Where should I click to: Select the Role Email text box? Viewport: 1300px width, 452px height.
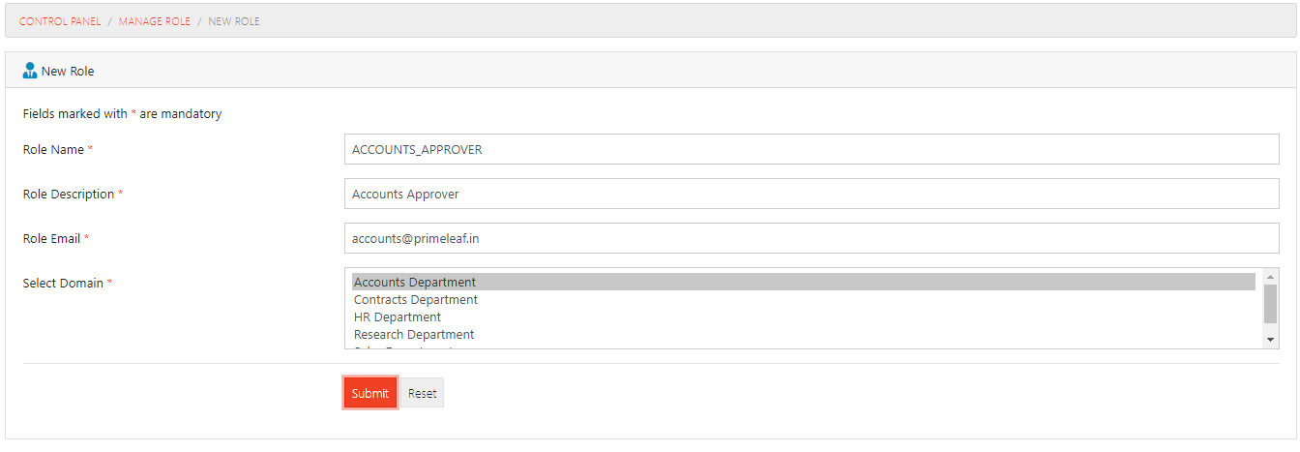[x=812, y=238]
